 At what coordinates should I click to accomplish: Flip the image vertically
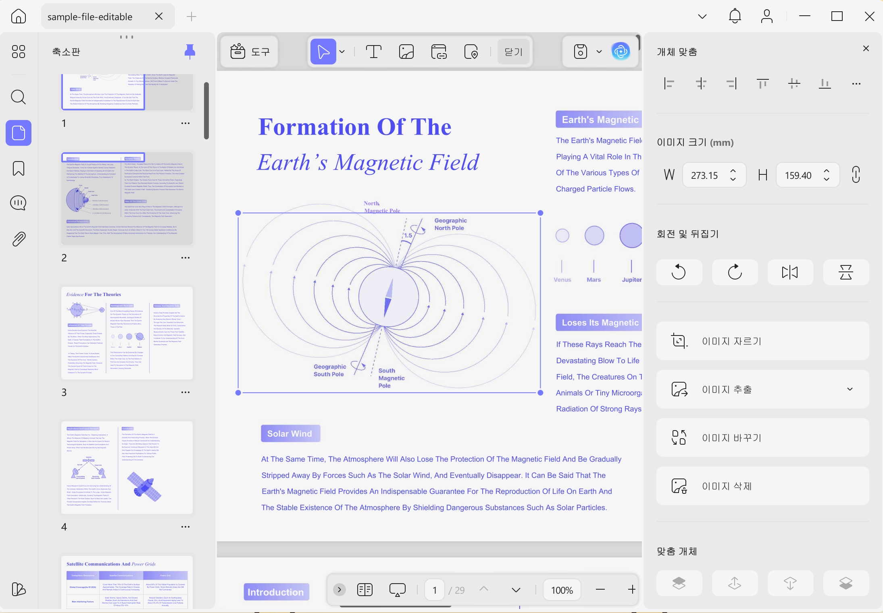coord(846,272)
